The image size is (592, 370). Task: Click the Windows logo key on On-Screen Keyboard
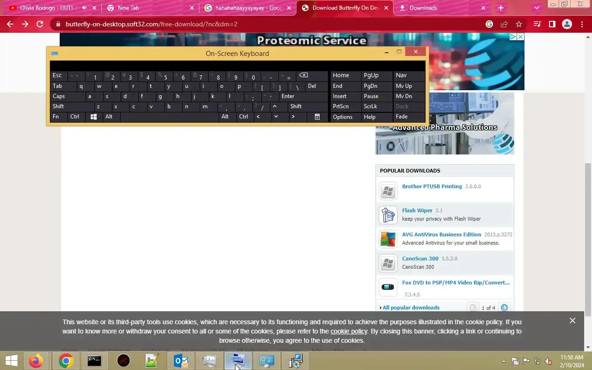(93, 117)
